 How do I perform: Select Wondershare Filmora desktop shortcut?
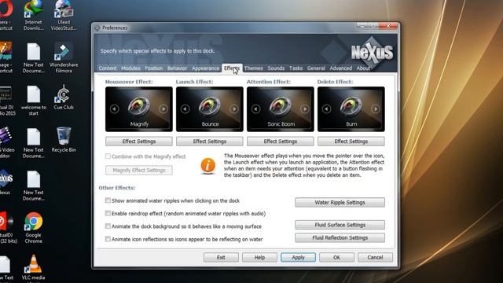click(64, 57)
